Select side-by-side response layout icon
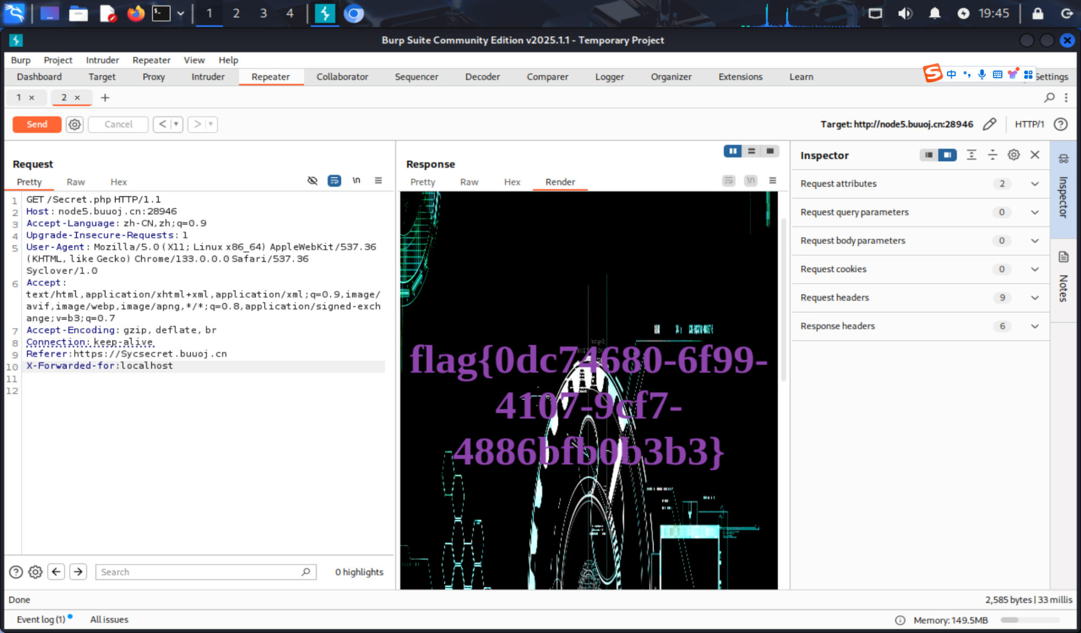Screen dimensions: 1081x633 [x=732, y=151]
